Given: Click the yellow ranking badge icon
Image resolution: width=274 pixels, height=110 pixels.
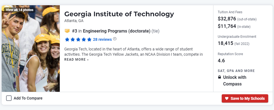Looking at the screenshot, I should pyautogui.click(x=67, y=31).
